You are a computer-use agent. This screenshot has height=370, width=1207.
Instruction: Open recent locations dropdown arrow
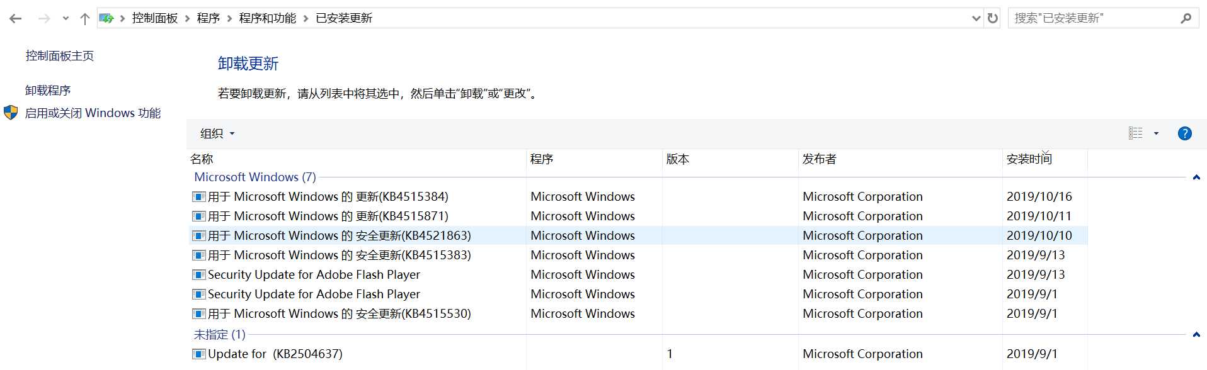pyautogui.click(x=66, y=19)
